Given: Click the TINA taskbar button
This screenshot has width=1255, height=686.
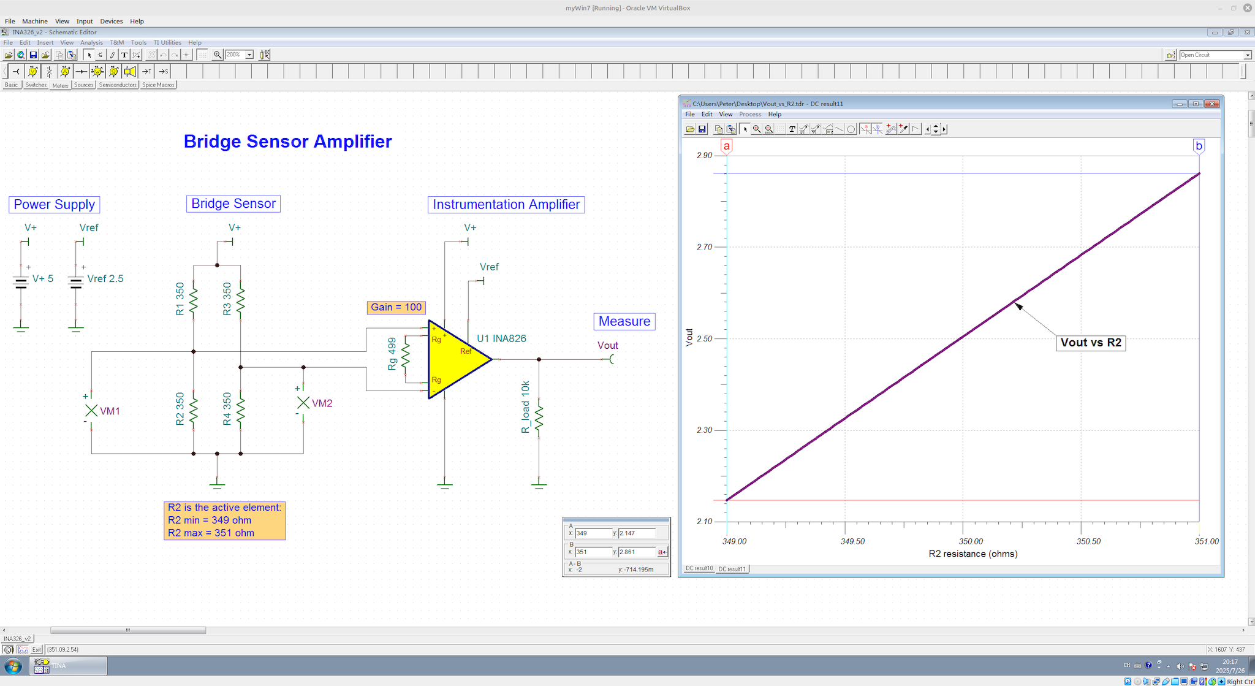Looking at the screenshot, I should [68, 666].
